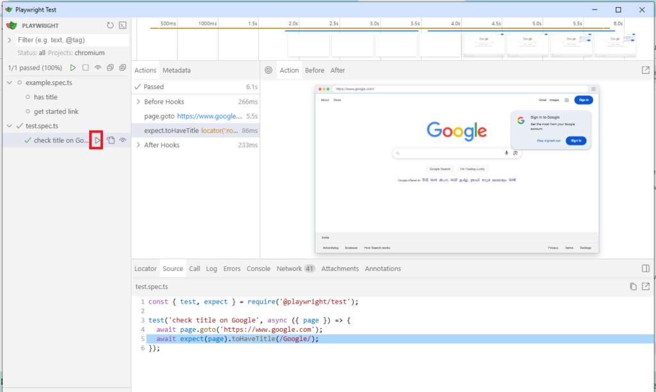This screenshot has width=656, height=392.
Task: Collapse all tests icon in toolbar
Action: 110,67
